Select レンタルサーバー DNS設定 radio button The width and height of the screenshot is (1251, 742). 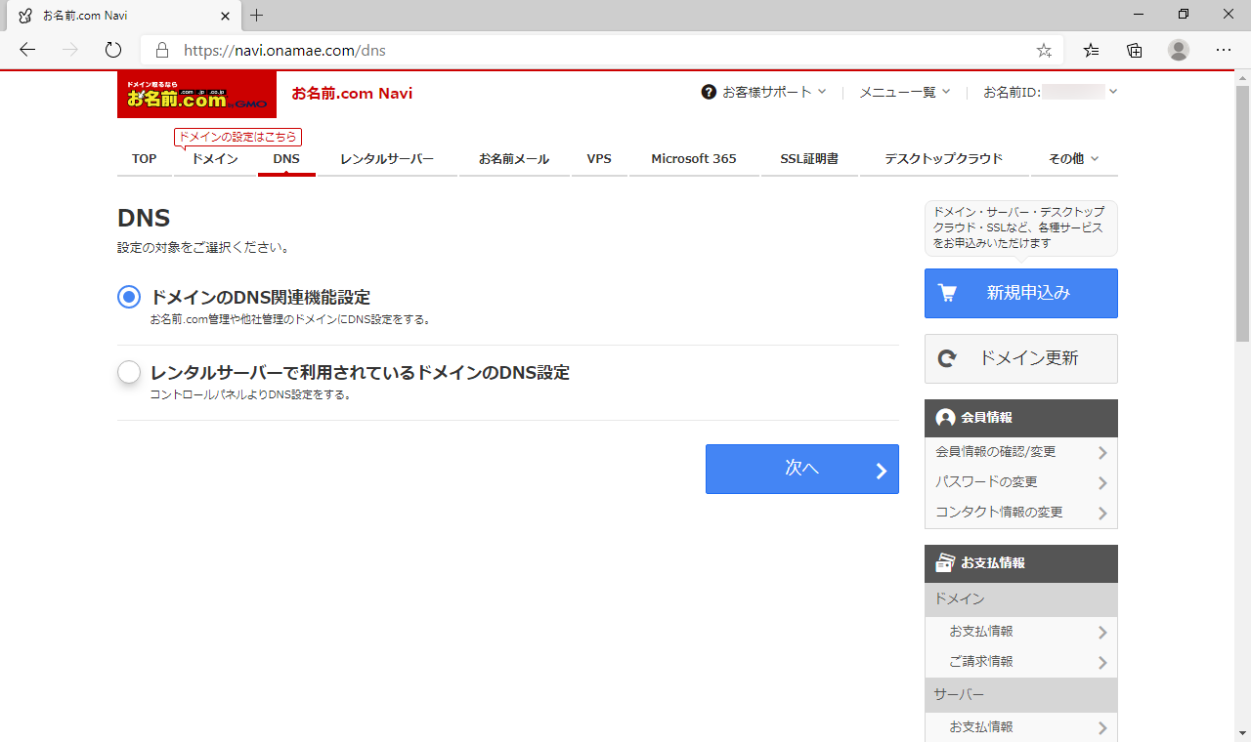pyautogui.click(x=129, y=372)
